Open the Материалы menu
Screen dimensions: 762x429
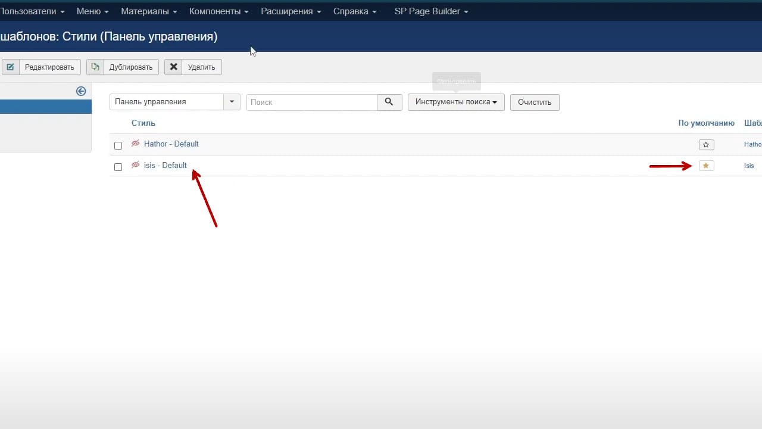149,11
